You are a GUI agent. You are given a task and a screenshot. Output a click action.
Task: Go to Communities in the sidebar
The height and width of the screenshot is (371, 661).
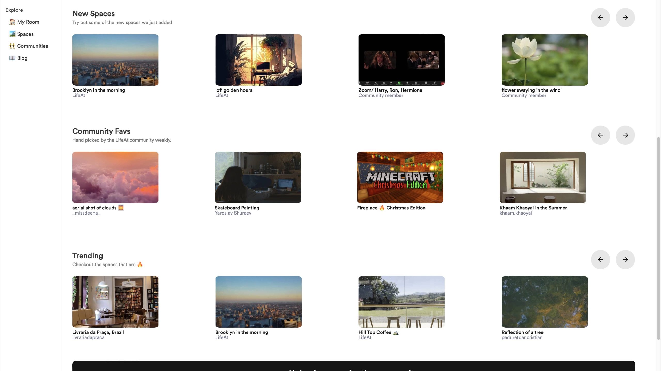32,46
